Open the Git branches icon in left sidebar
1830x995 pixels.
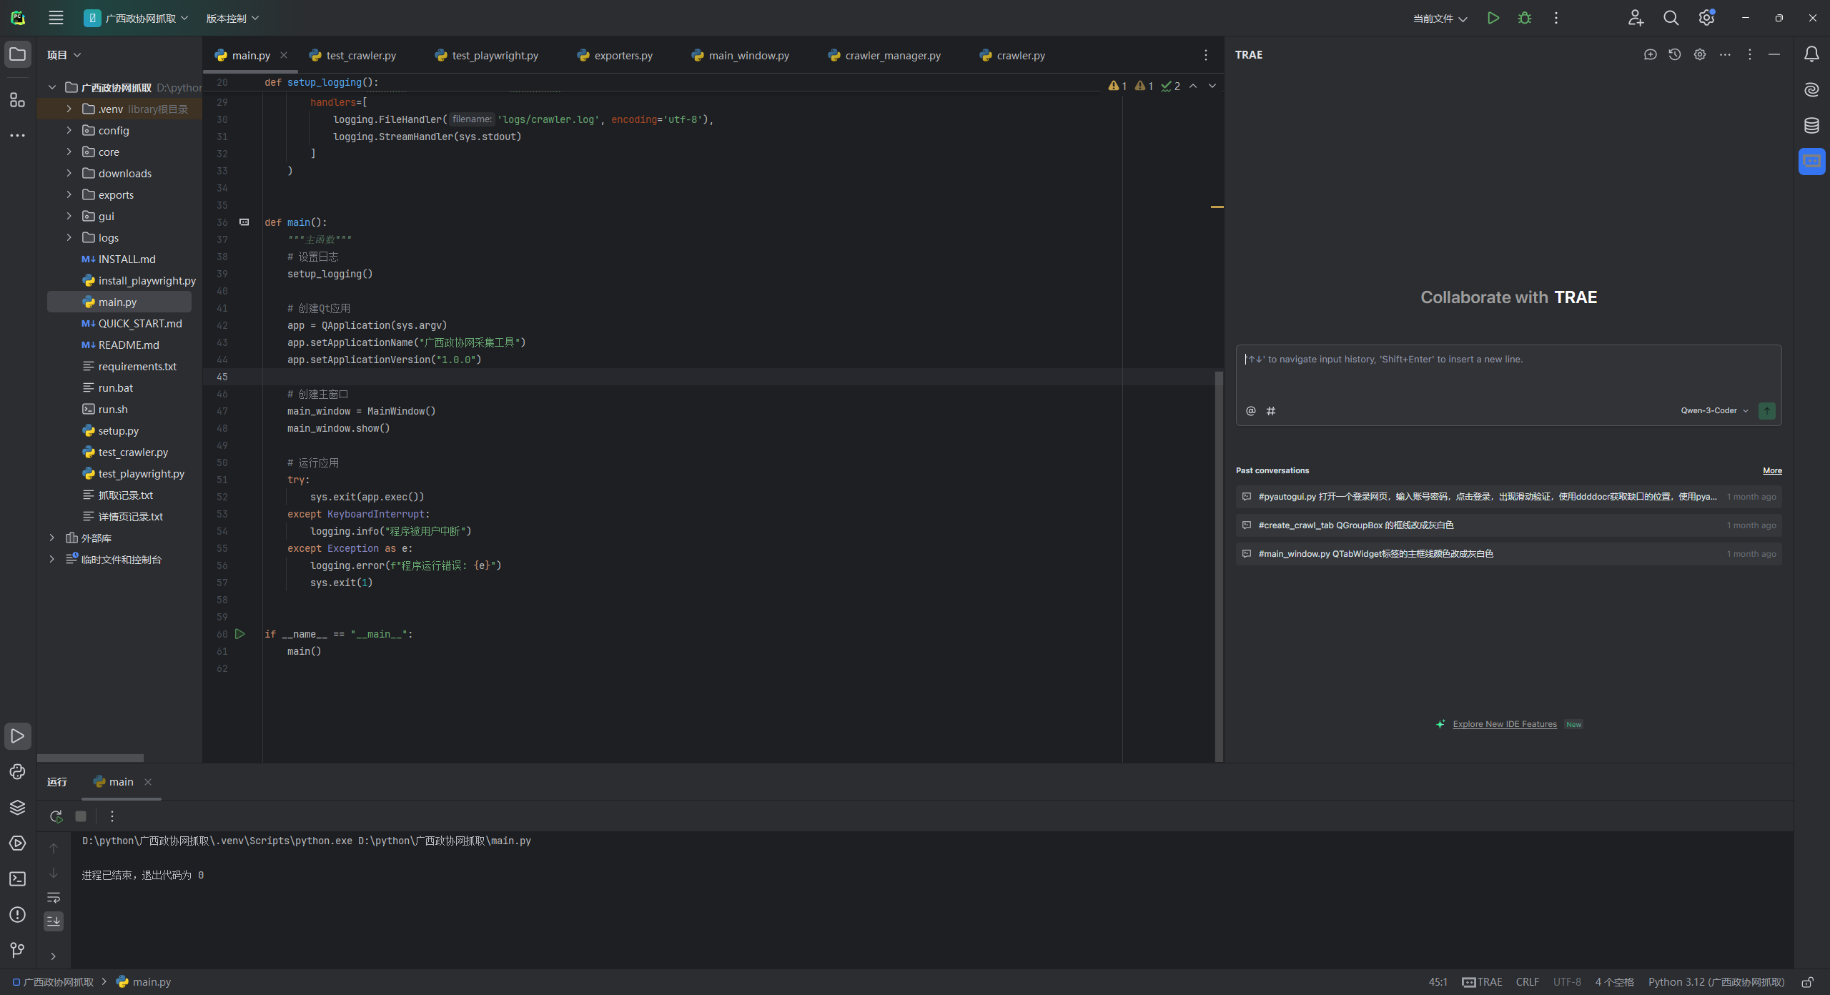17,950
